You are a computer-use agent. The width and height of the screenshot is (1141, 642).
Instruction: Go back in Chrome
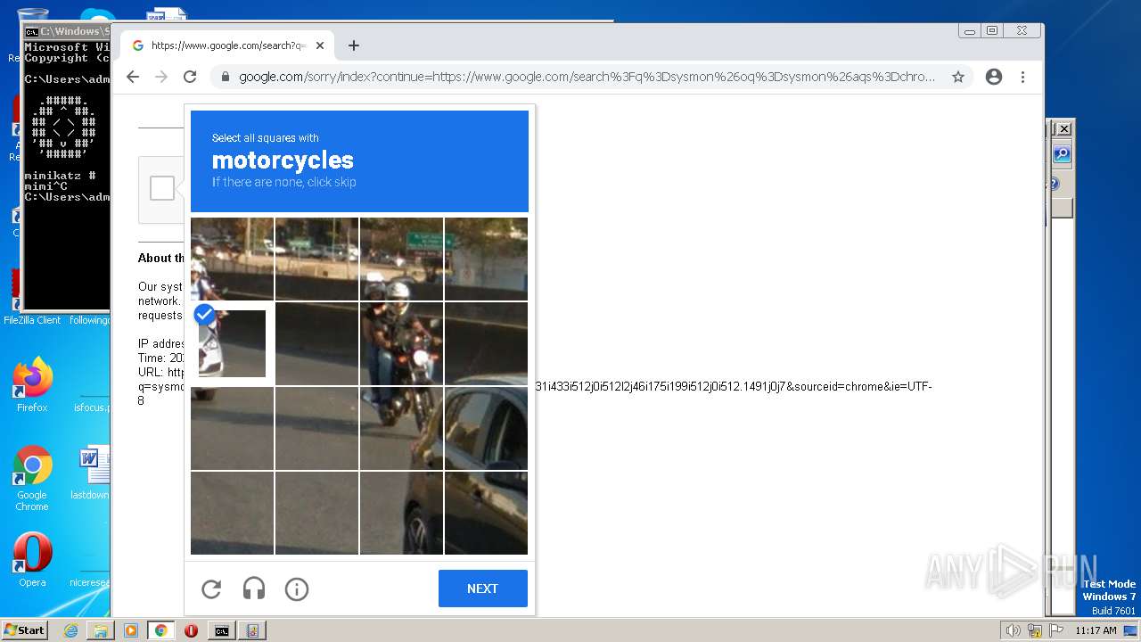tap(133, 77)
